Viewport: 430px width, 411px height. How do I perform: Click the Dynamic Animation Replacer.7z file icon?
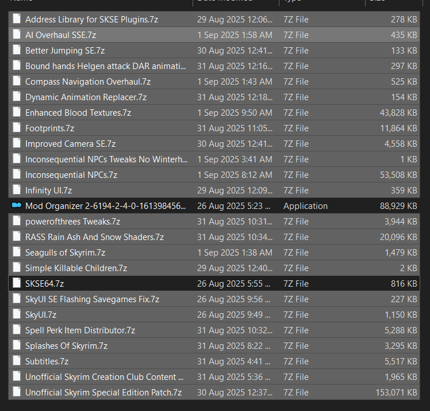[17, 97]
